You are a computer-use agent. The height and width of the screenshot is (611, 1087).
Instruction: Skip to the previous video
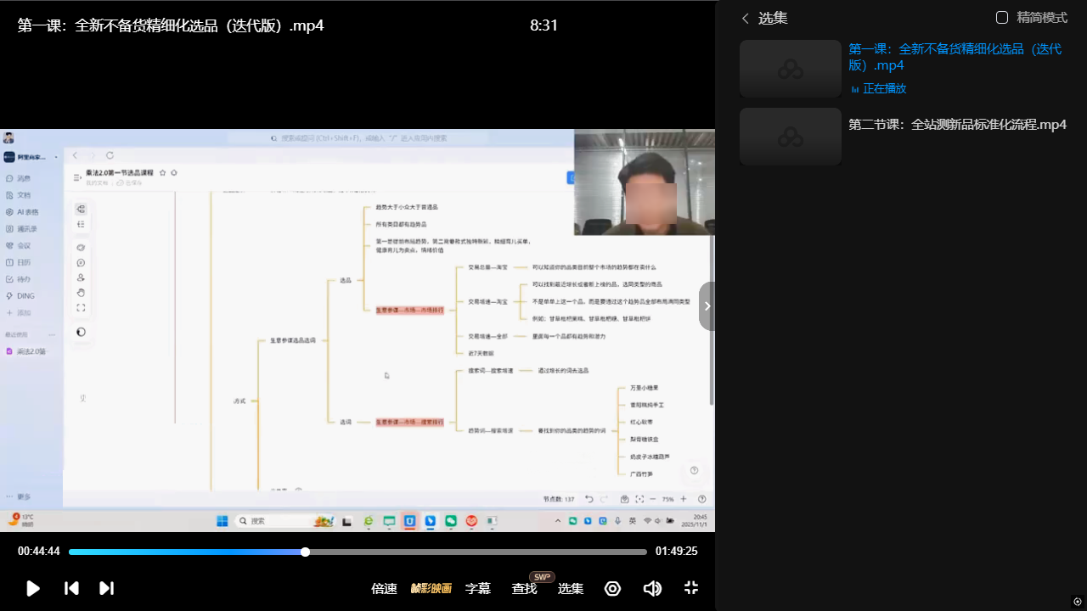pyautogui.click(x=72, y=588)
